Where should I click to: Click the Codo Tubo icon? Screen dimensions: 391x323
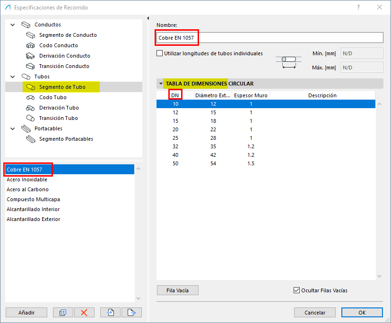[x=30, y=98]
